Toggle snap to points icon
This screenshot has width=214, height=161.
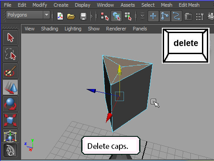pos(165,16)
